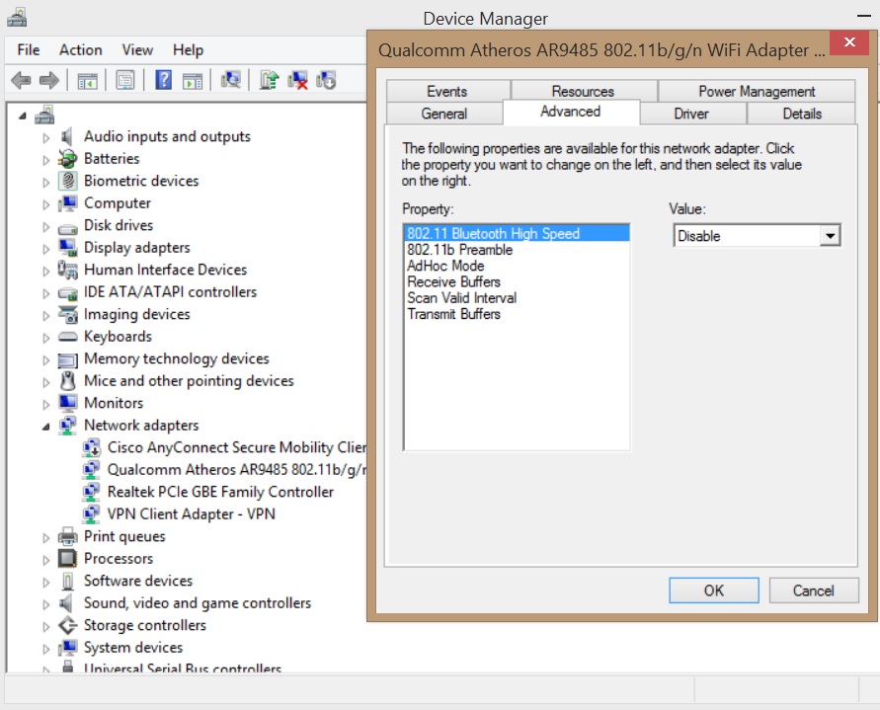
Task: Collapse the root computer tree node
Action: click(23, 116)
